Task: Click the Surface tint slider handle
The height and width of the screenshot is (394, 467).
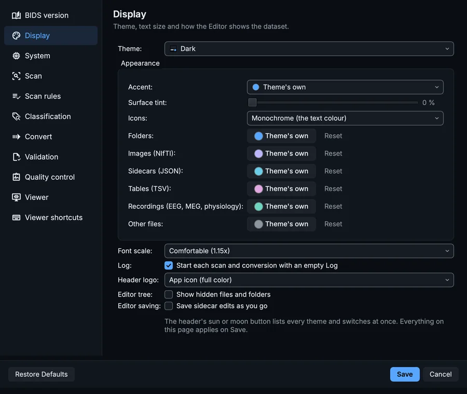Action: (252, 102)
